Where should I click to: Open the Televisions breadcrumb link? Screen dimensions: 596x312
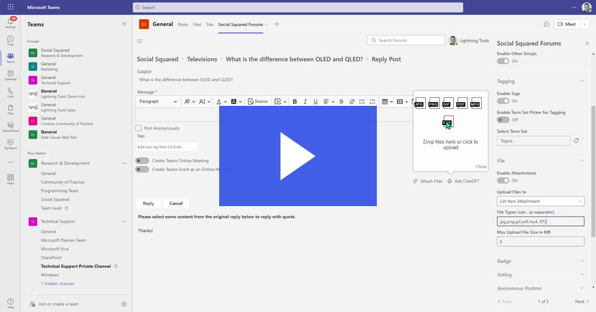[x=202, y=59]
